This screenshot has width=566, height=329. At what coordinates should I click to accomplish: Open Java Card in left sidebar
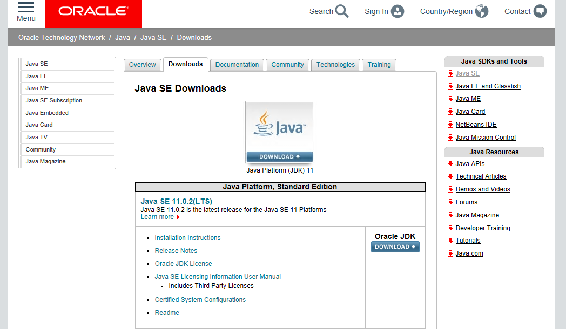(68, 125)
